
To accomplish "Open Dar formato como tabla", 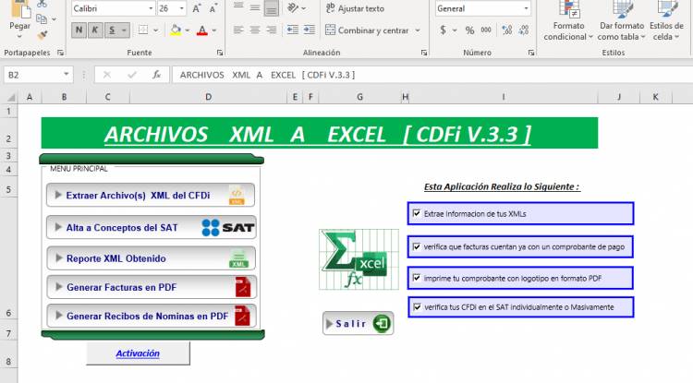I will [x=621, y=21].
